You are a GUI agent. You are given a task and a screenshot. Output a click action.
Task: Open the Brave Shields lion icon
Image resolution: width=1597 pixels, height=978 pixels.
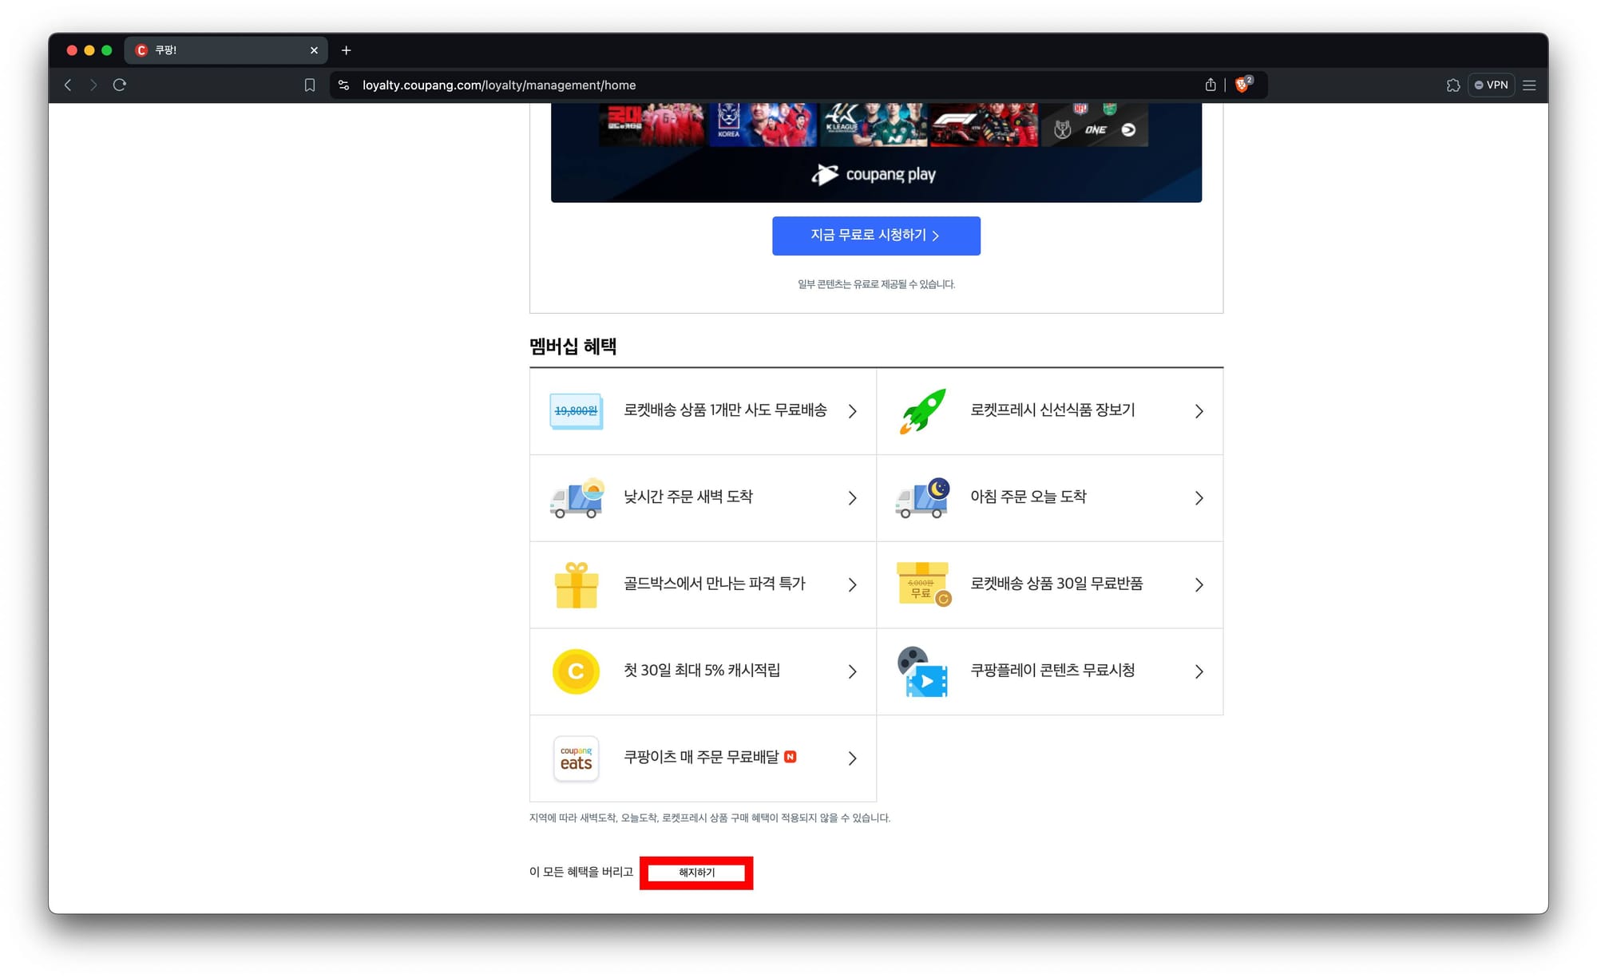point(1243,85)
